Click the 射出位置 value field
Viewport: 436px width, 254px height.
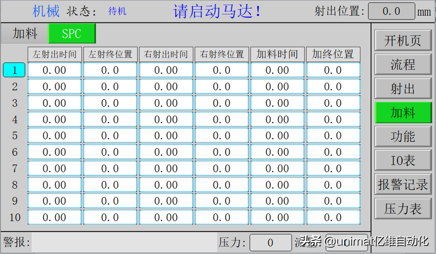click(x=391, y=11)
